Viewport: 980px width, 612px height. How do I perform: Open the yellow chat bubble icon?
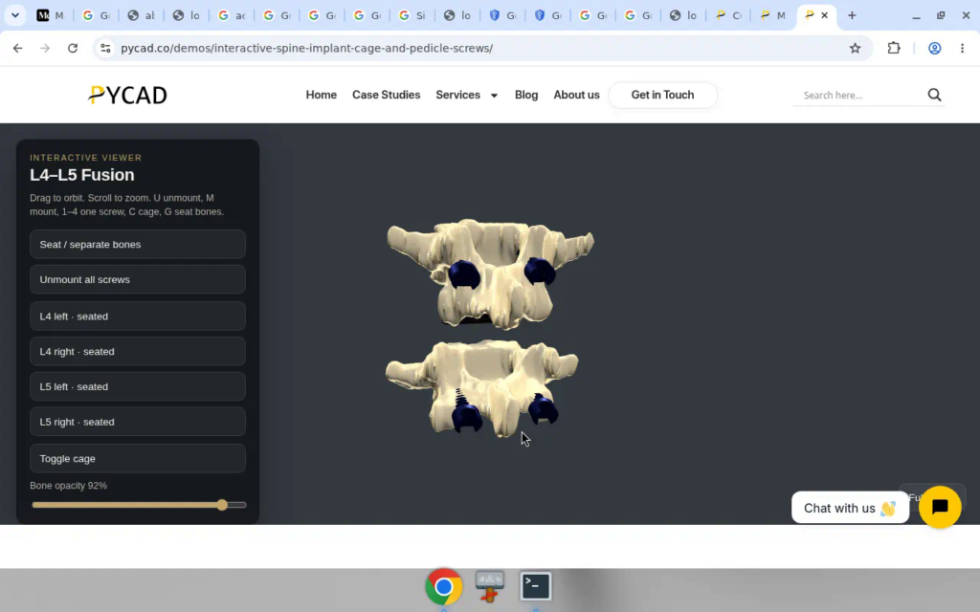940,507
